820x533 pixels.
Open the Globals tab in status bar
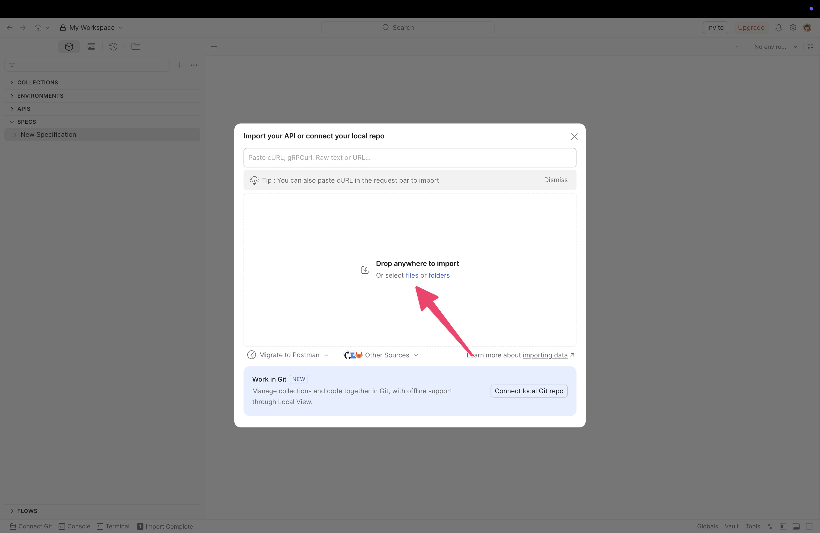pyautogui.click(x=707, y=526)
